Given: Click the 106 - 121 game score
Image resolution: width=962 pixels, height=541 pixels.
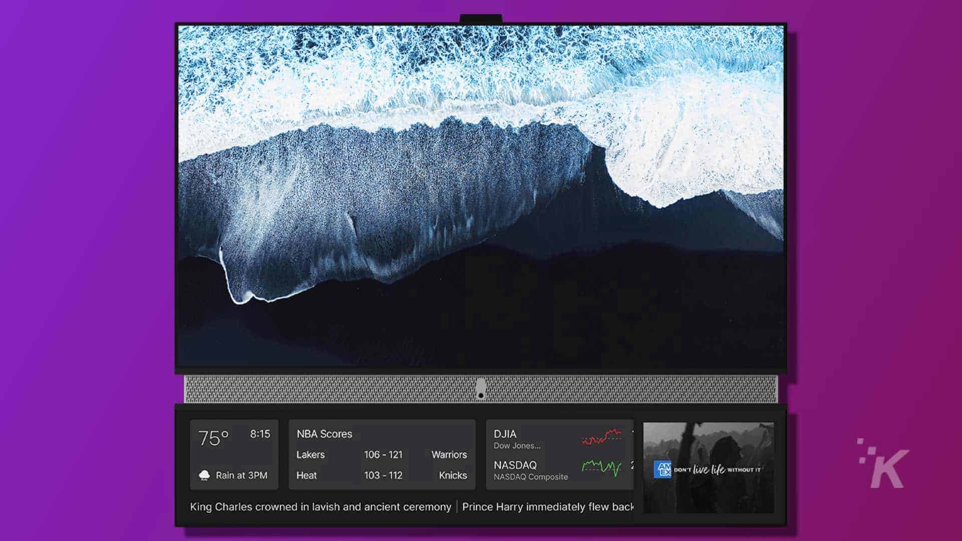Looking at the screenshot, I should (x=383, y=455).
